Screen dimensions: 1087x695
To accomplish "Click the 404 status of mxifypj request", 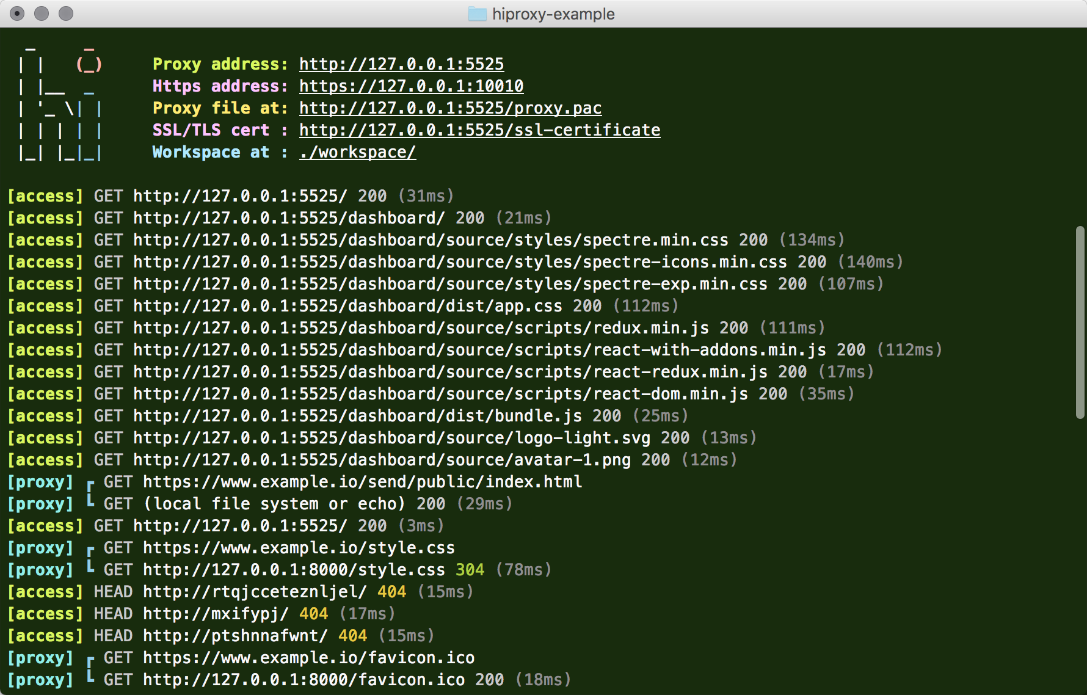I will [314, 614].
